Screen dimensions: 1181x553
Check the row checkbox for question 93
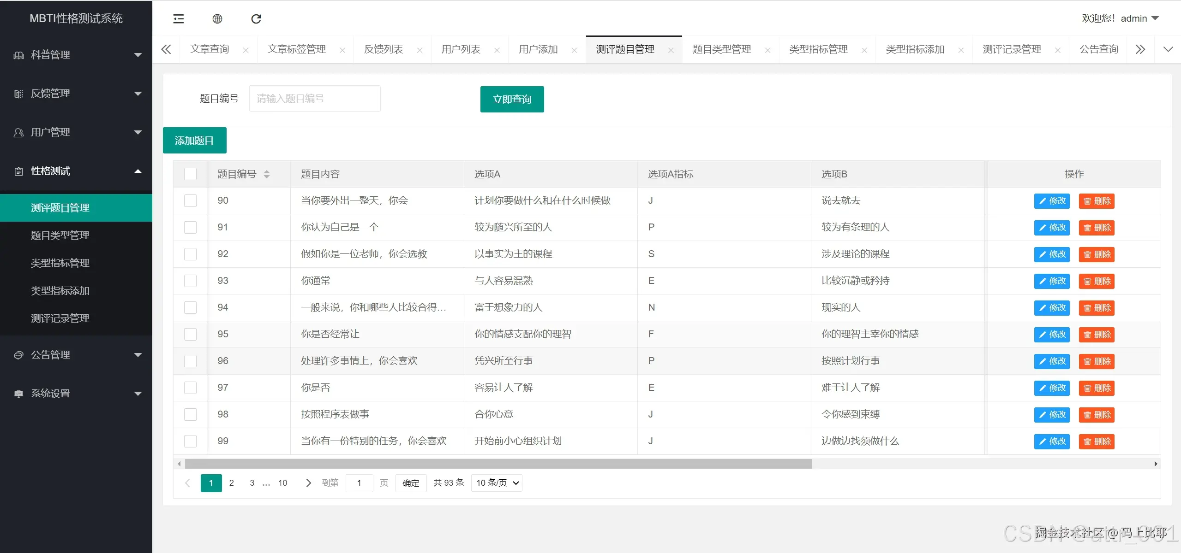[x=190, y=281]
